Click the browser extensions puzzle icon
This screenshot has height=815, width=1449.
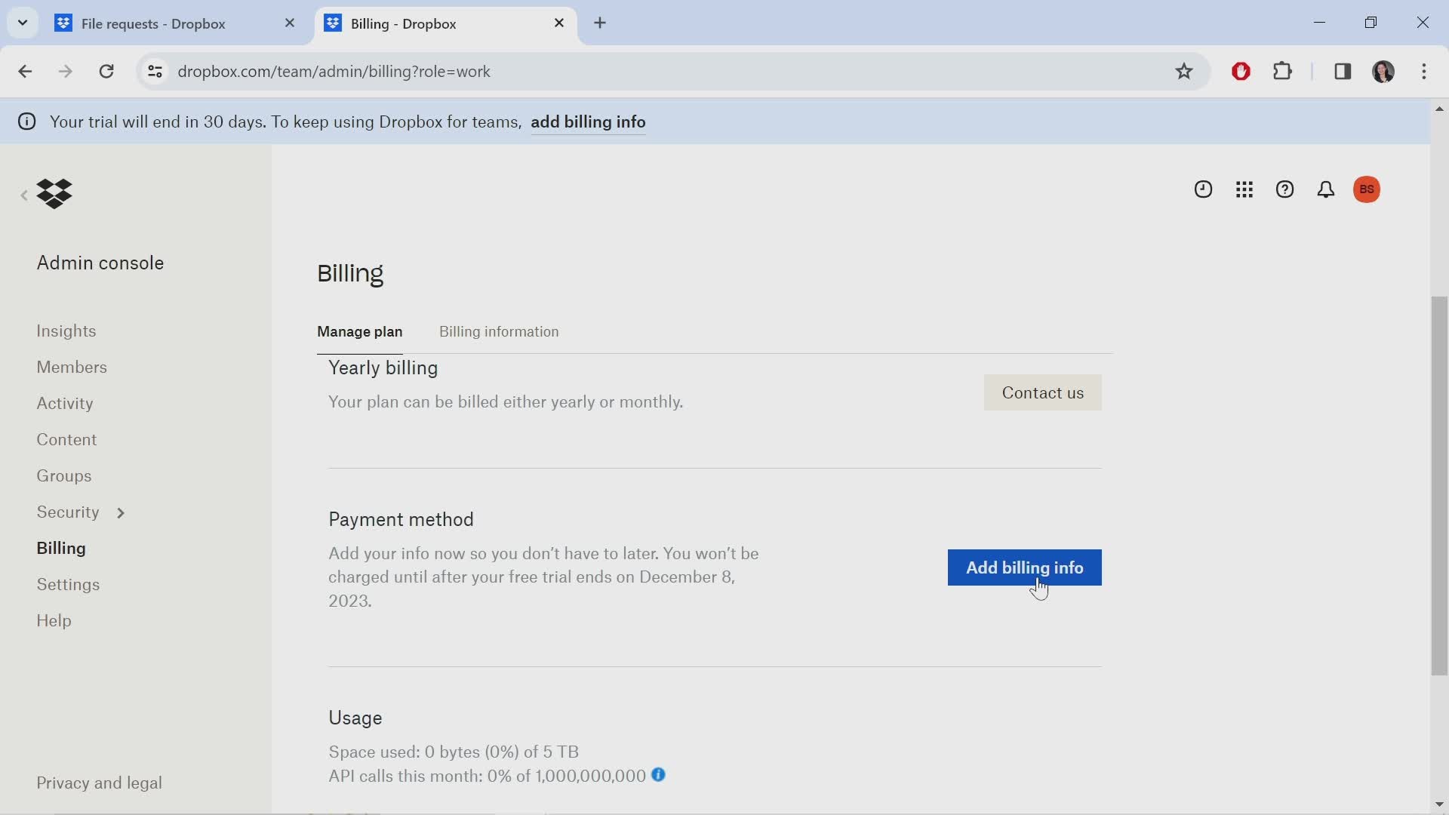[x=1283, y=71]
